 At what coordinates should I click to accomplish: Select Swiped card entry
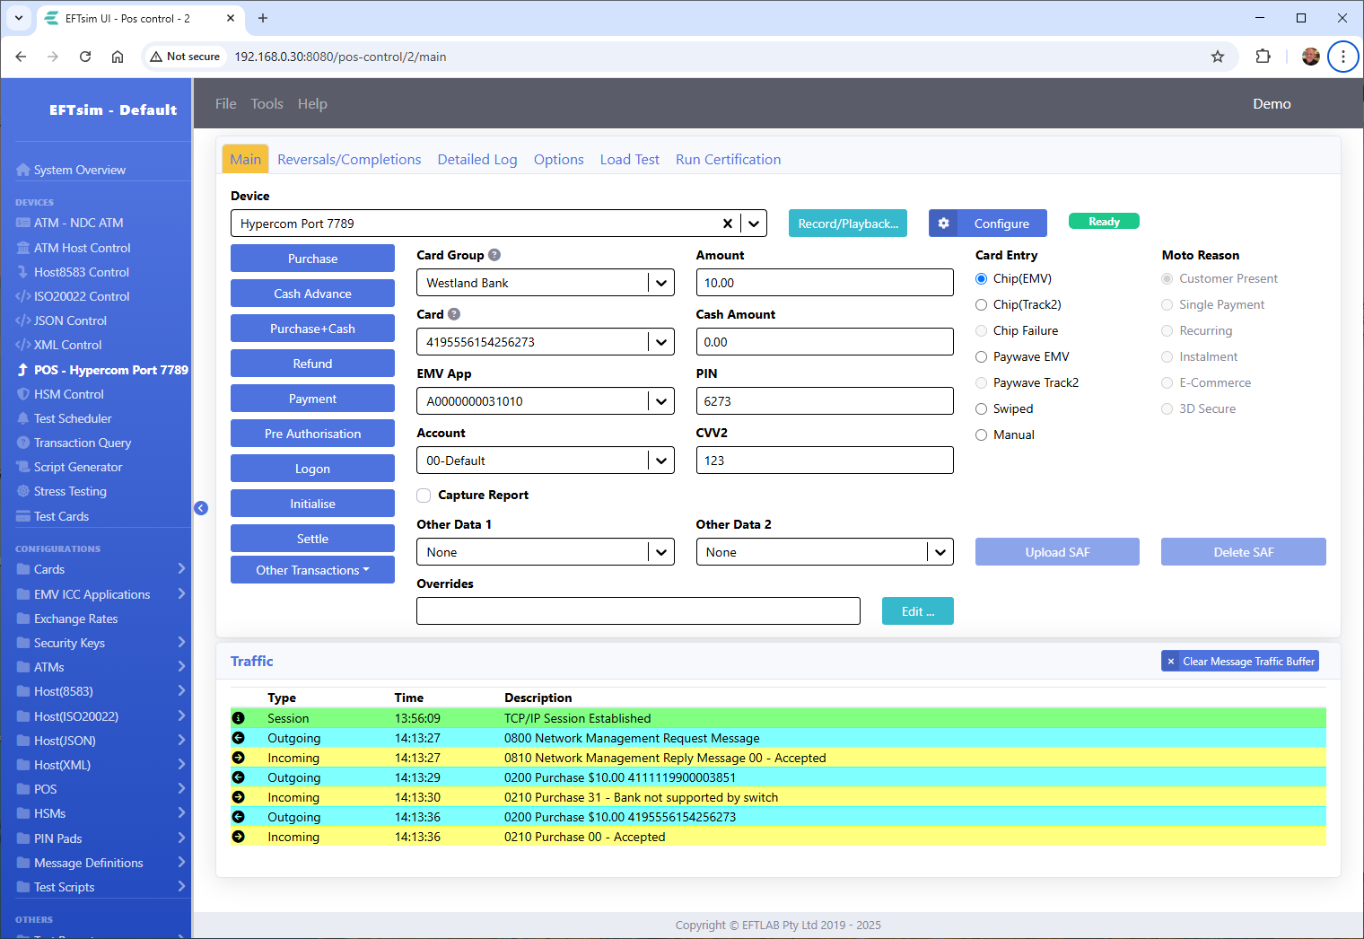(x=981, y=409)
